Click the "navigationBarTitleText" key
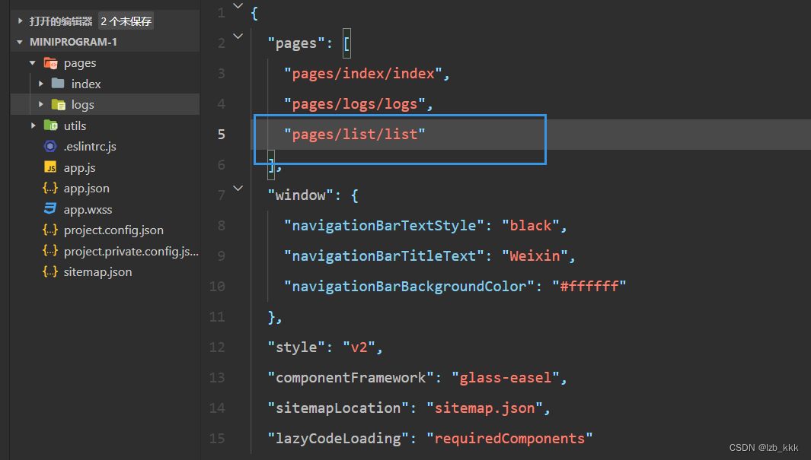 [384, 256]
